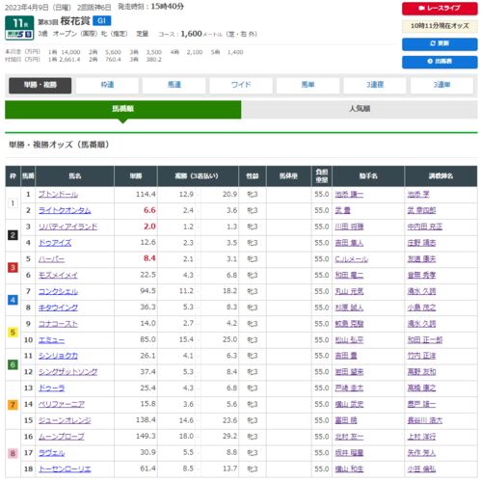The image size is (481, 482).
Task: Open jockey link in リバティアイランド row
Action: click(349, 227)
